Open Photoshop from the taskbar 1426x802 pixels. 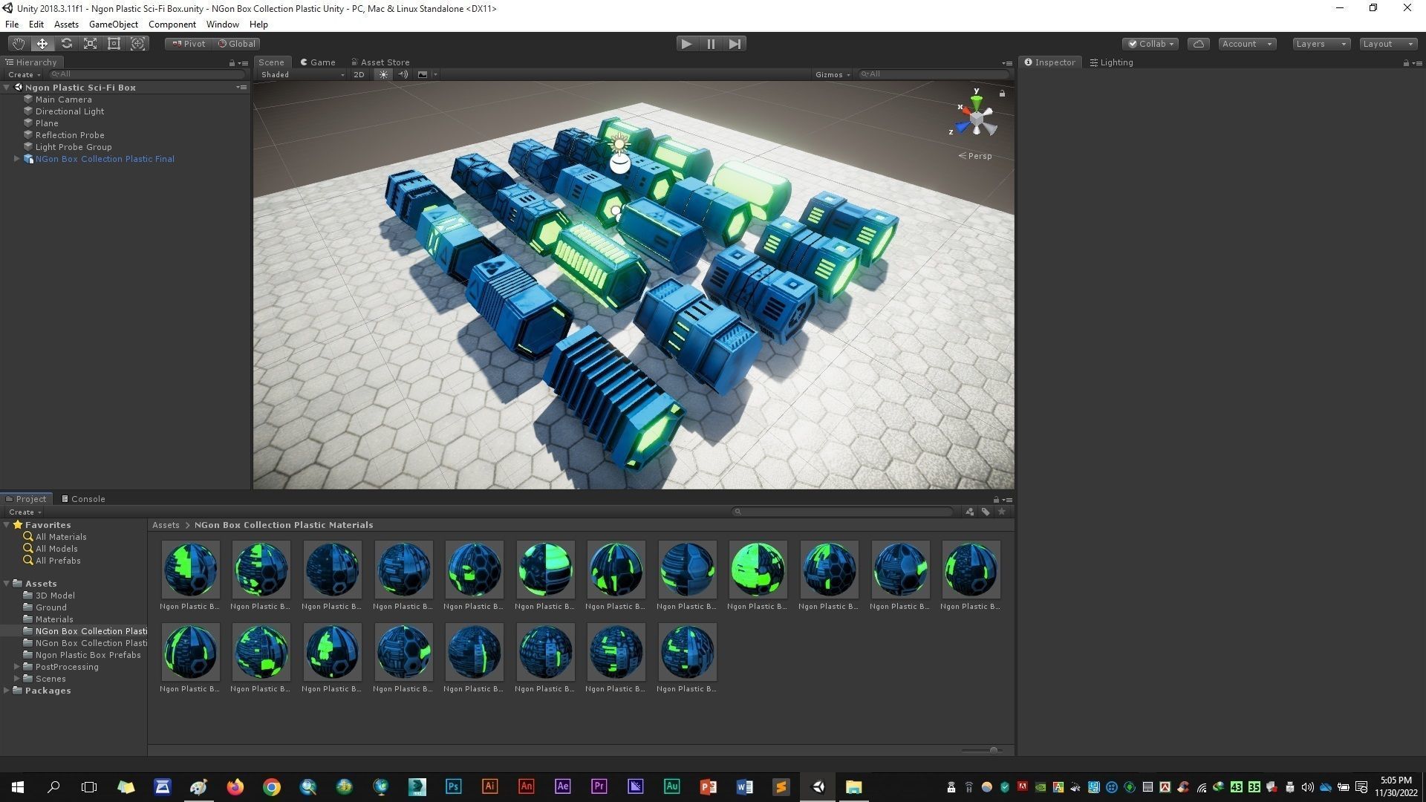coord(453,786)
